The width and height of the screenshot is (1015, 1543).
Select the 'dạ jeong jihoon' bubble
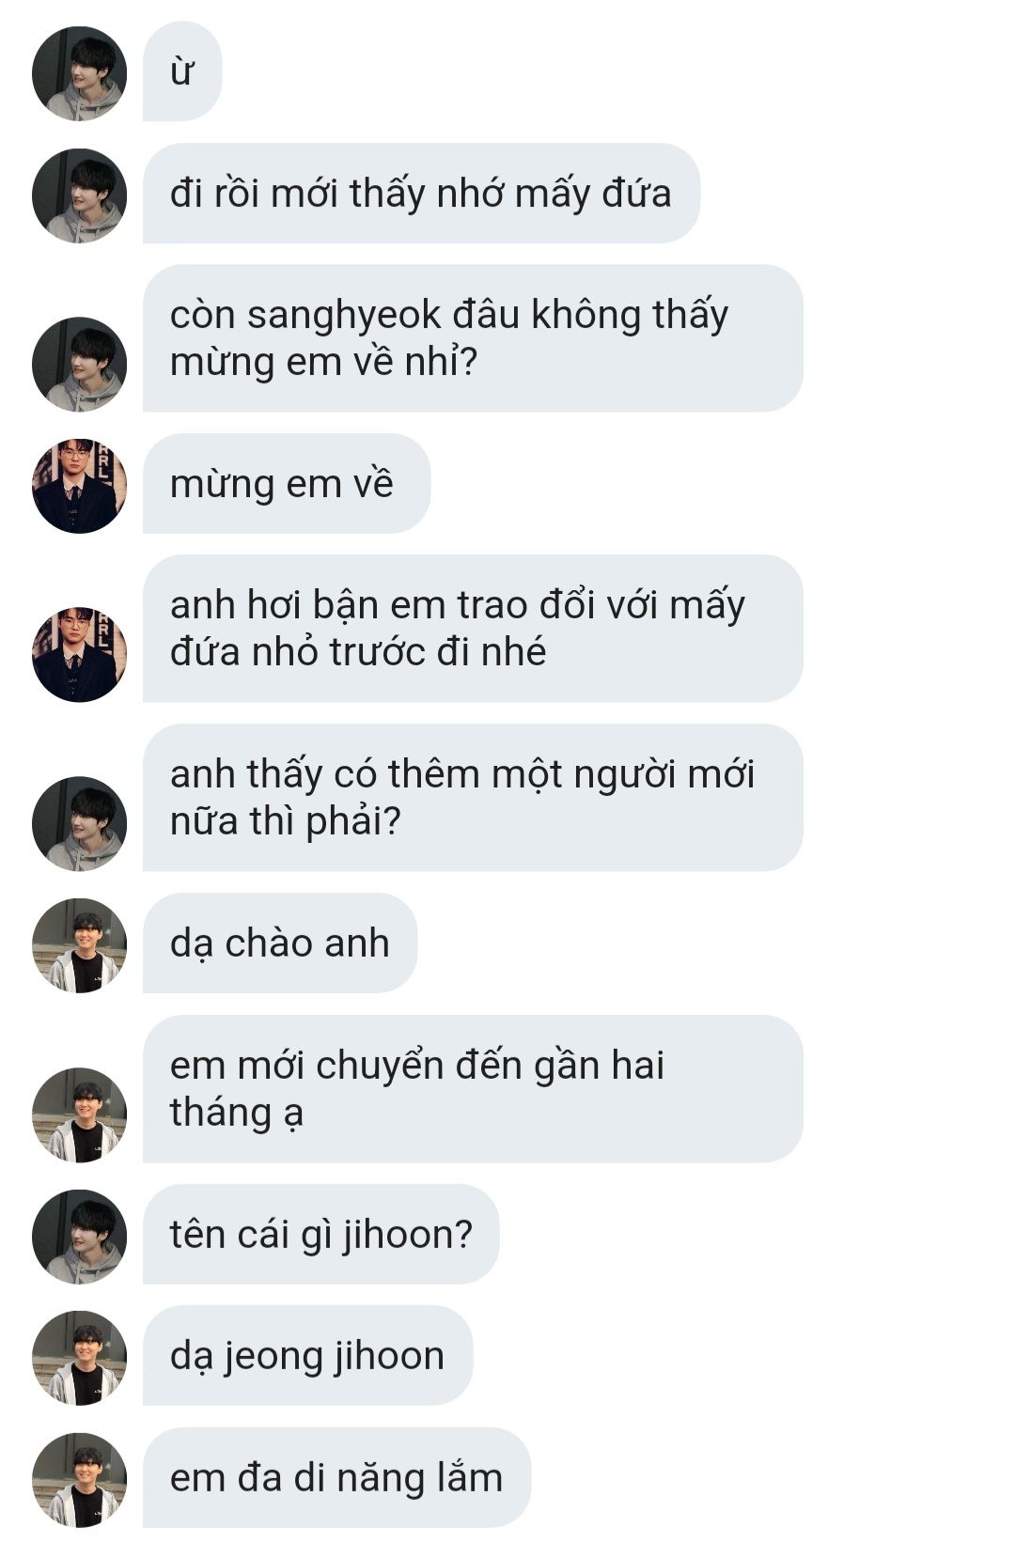tap(307, 1356)
